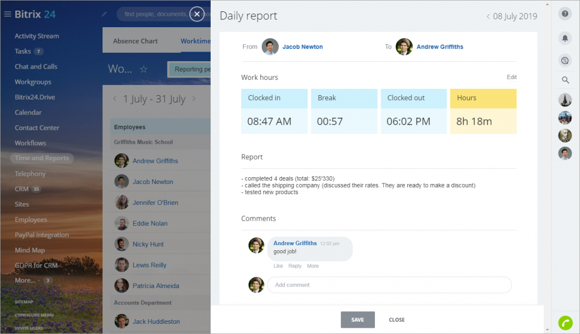The height and width of the screenshot is (334, 580).
Task: Click CONFIGURE MENU link
Action: pos(34,315)
